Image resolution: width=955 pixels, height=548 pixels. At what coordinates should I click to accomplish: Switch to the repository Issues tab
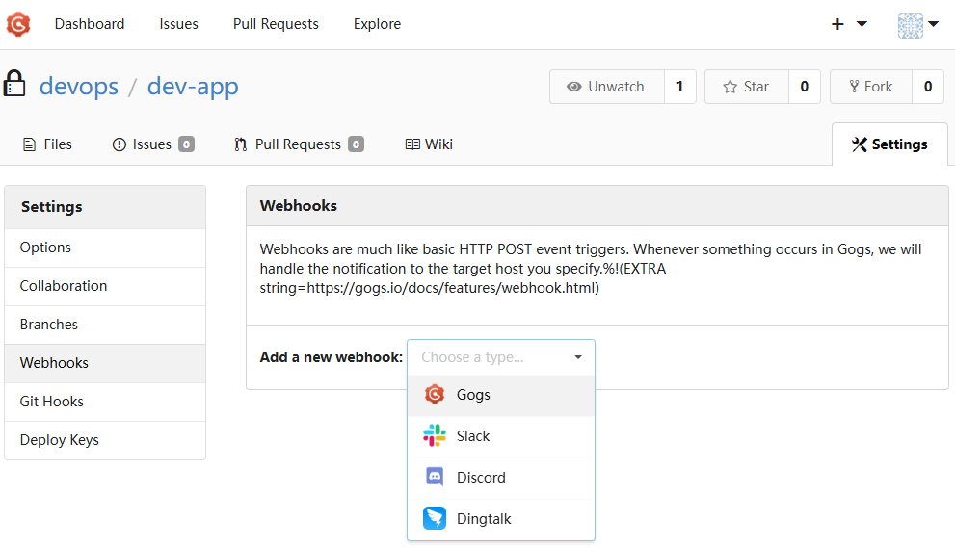coord(153,144)
